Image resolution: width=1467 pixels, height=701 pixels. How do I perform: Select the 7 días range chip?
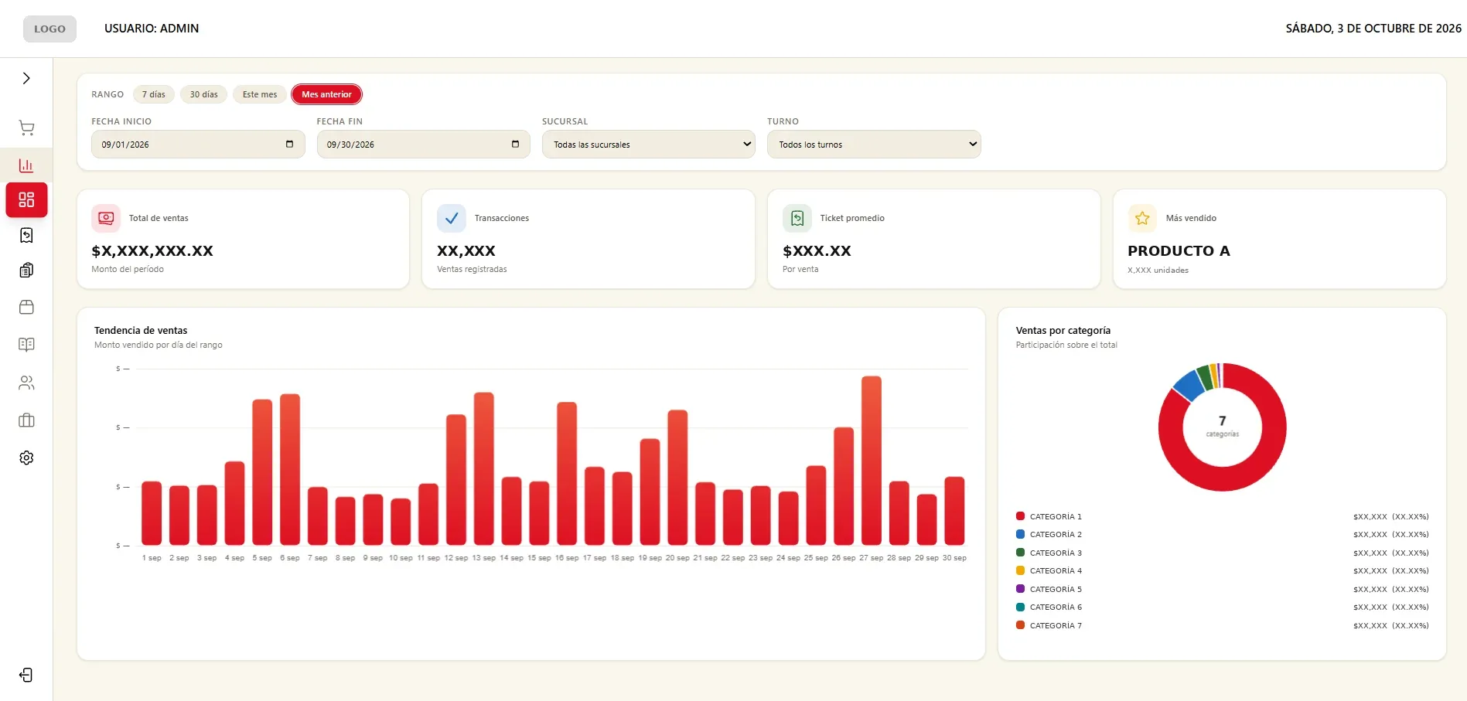pos(154,94)
